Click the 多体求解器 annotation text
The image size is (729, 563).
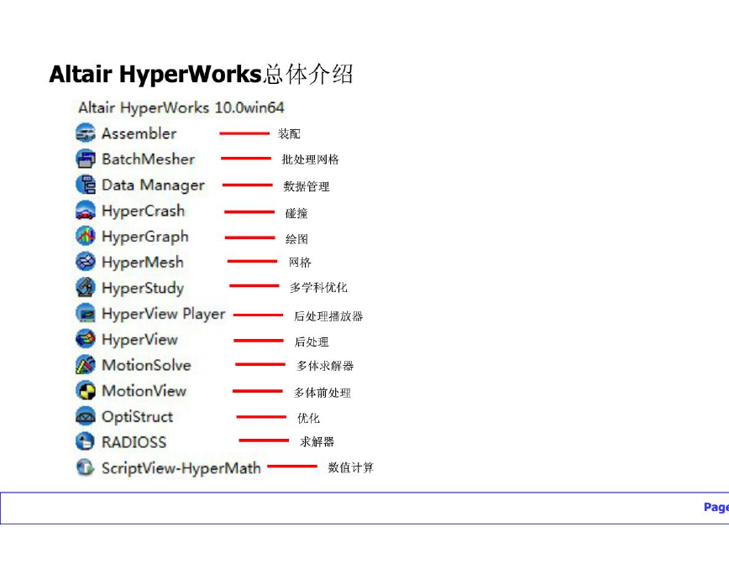click(x=325, y=366)
